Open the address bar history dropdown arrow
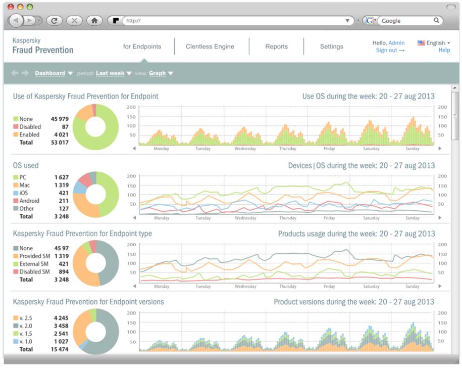Image resolution: width=462 pixels, height=368 pixels. point(348,21)
